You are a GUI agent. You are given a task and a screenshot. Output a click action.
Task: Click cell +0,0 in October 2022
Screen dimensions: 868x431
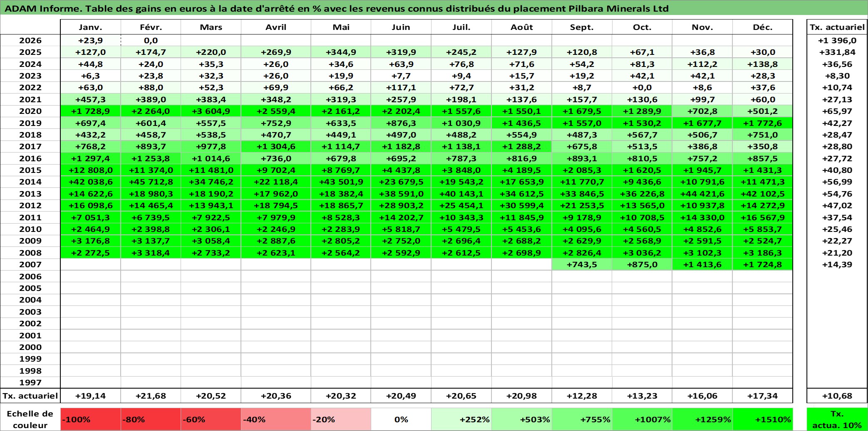[642, 87]
